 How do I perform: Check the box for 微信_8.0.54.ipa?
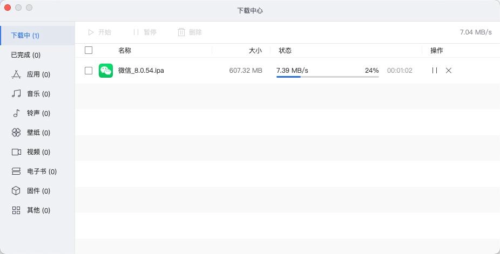[x=89, y=71]
